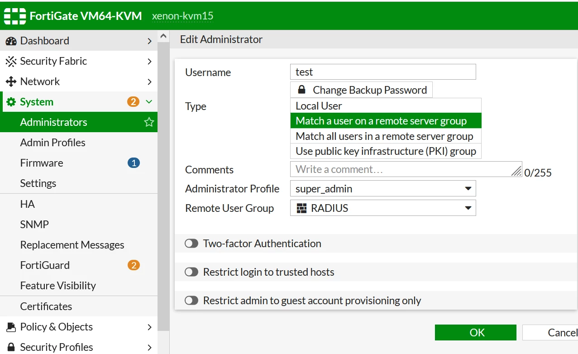
Task: Click FortiGate VM64-KVM header title
Action: 86,16
